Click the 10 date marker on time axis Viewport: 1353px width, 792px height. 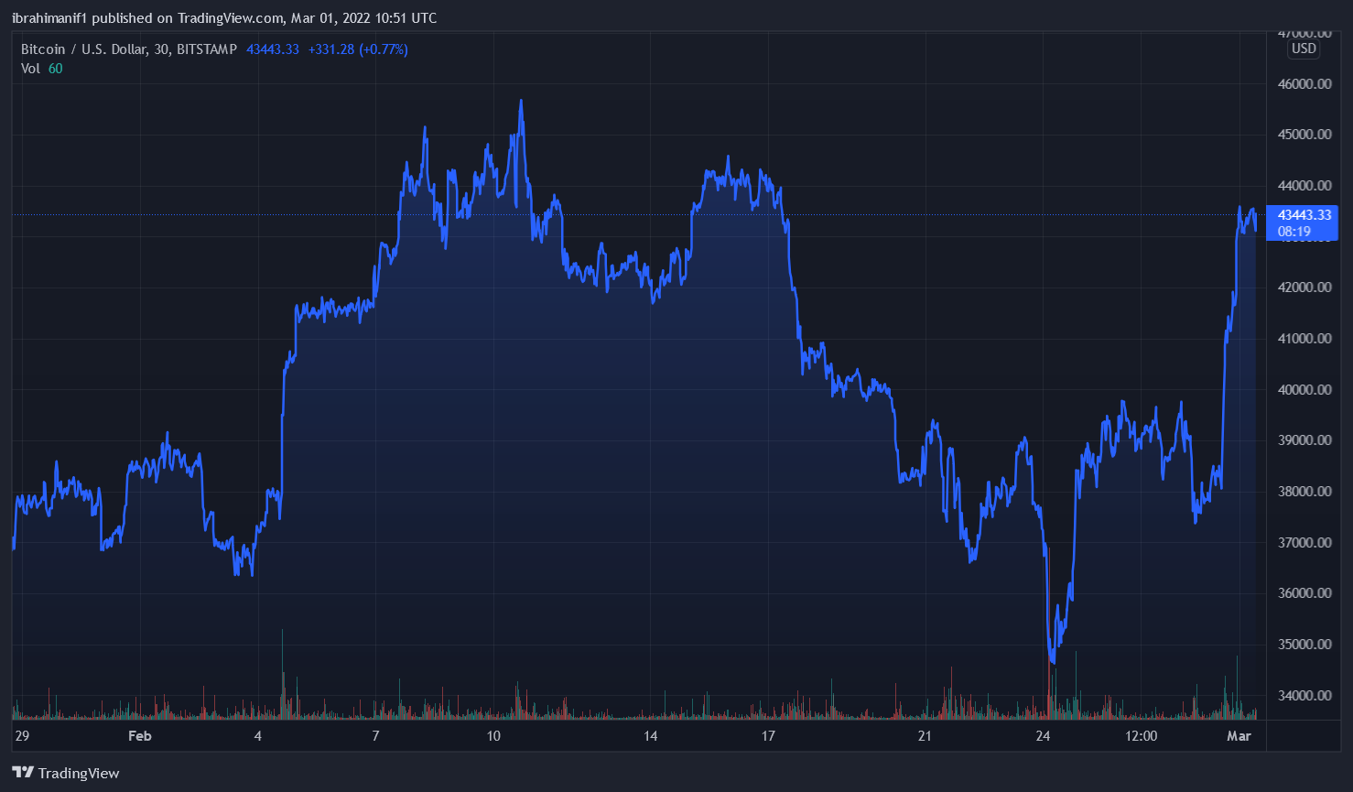click(x=493, y=736)
